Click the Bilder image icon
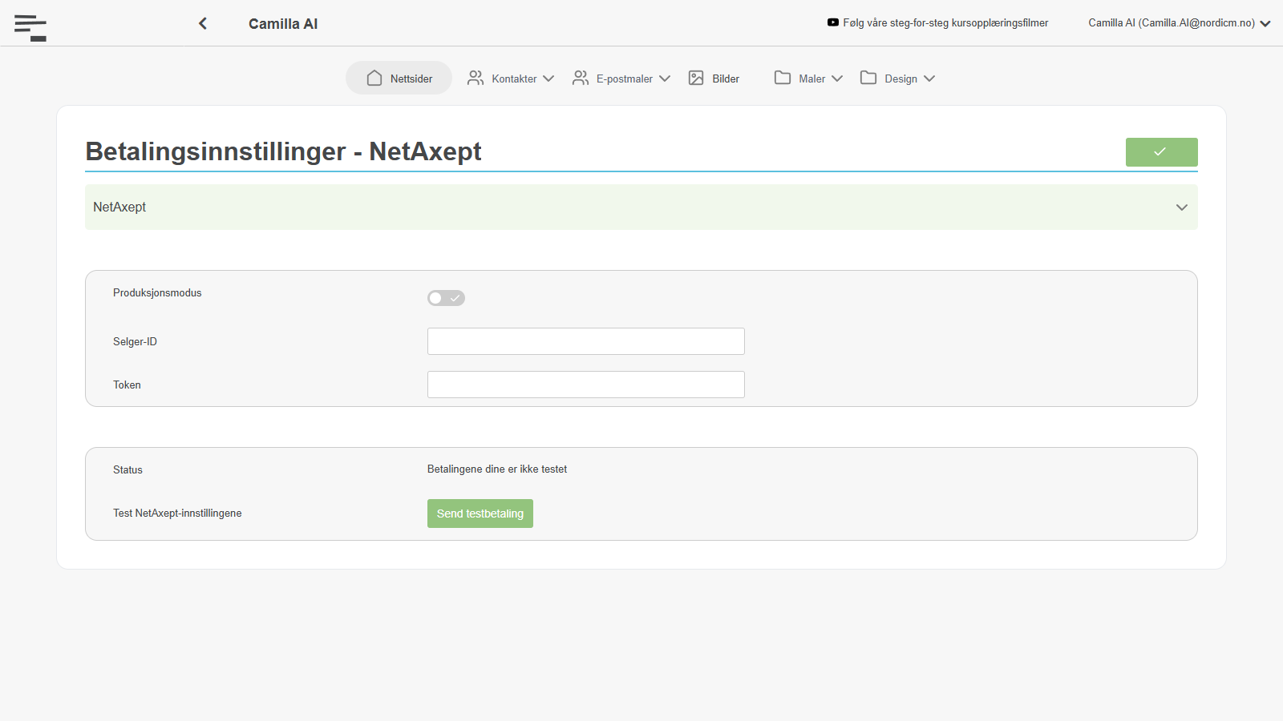This screenshot has height=721, width=1283. [696, 78]
